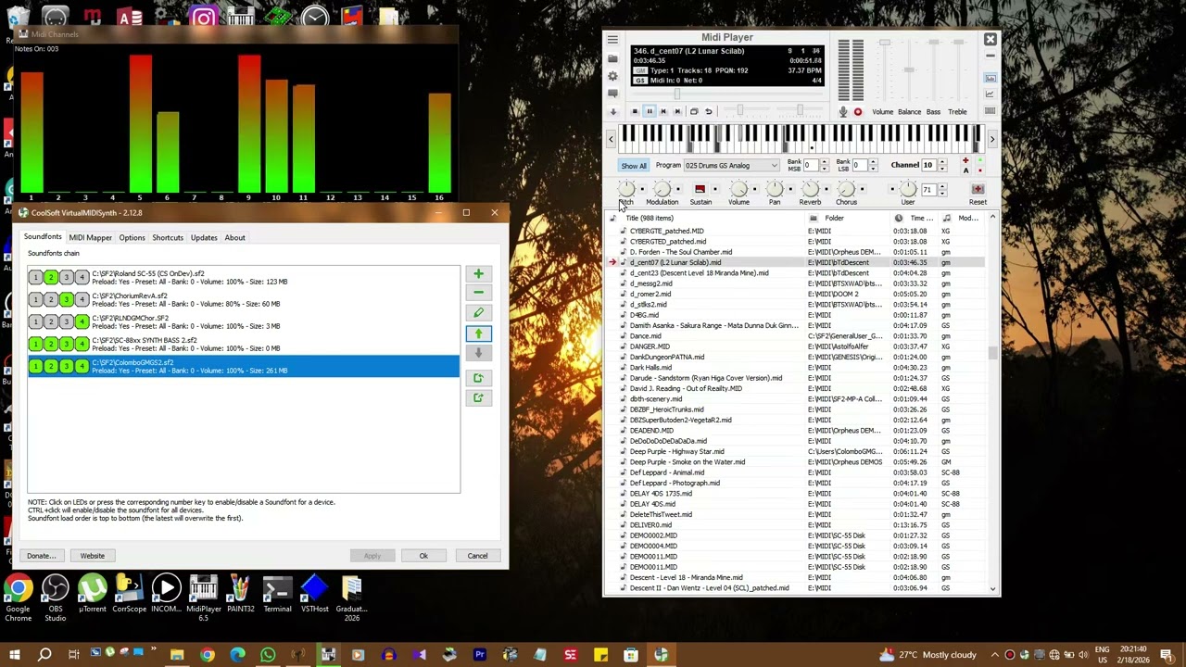This screenshot has height=667, width=1186.
Task: Toggle device 1 LED for SC-88xx SYNTH BASS 2
Action: pos(36,344)
